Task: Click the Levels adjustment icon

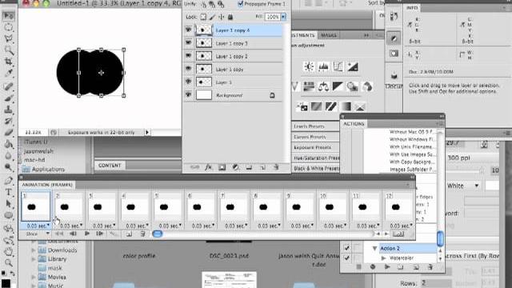Action: [x=323, y=66]
